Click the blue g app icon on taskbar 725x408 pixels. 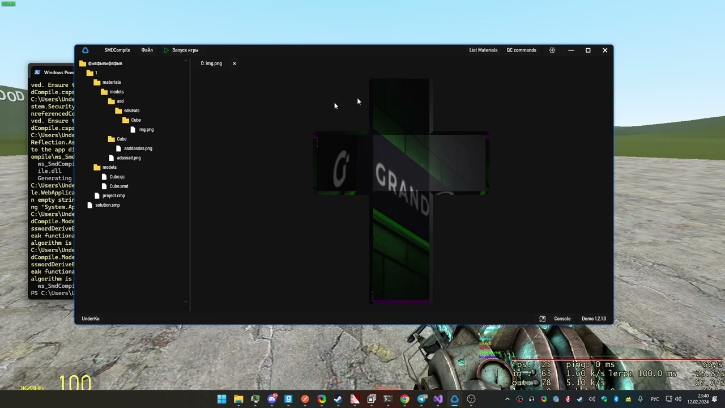(x=288, y=399)
